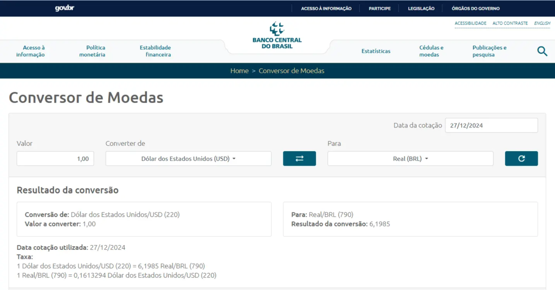This screenshot has height=290, width=555.
Task: Click the Valor amount input field
Action: click(x=55, y=159)
